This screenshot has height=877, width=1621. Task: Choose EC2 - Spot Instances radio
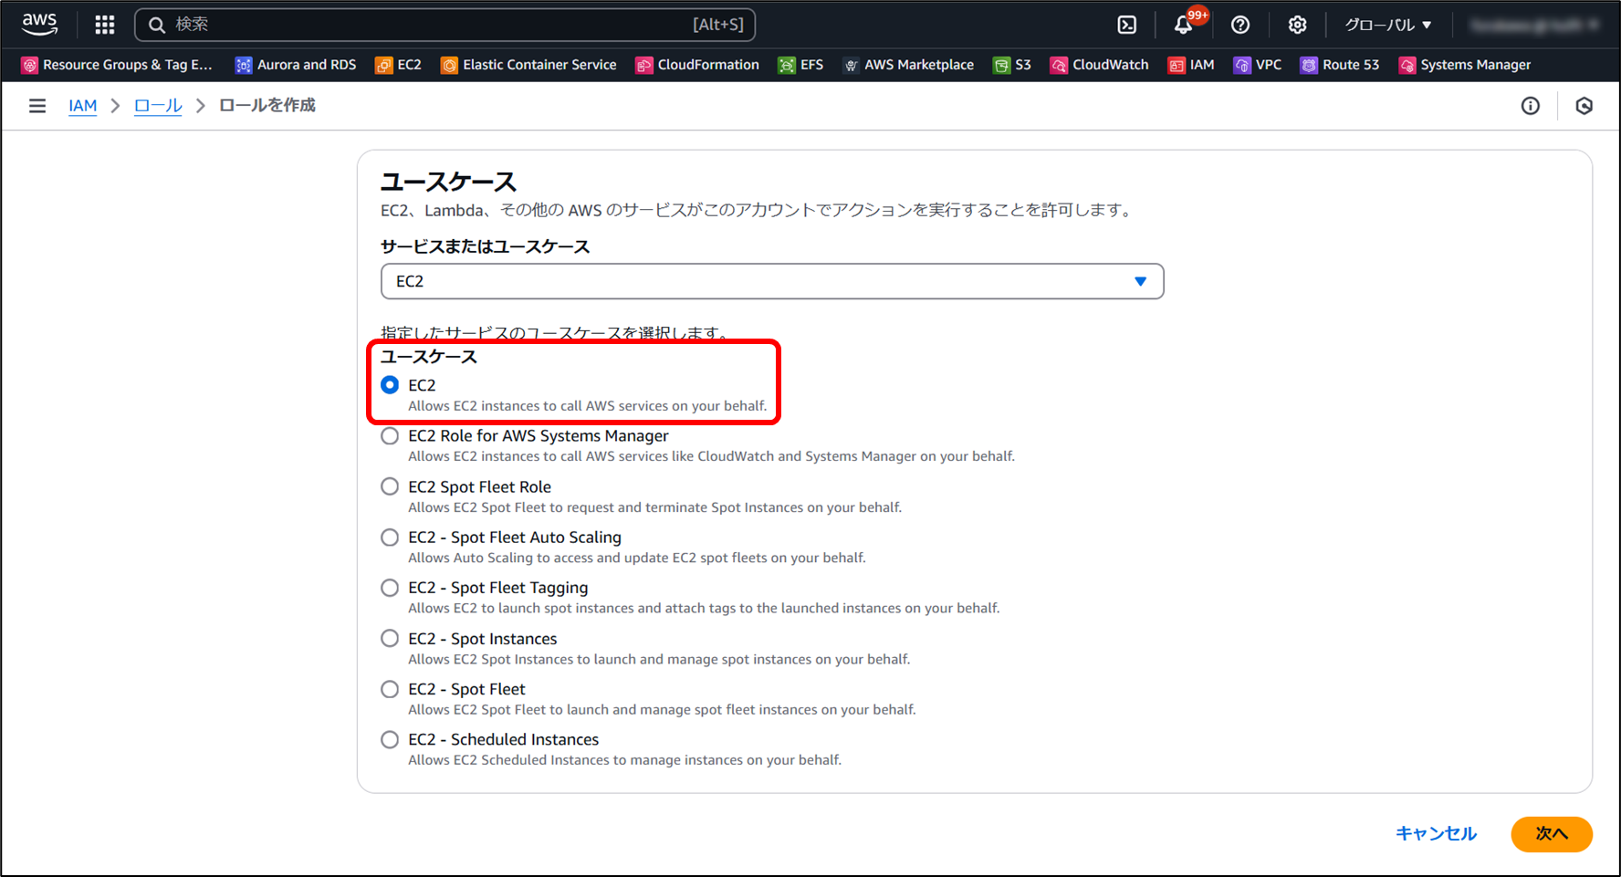(390, 638)
